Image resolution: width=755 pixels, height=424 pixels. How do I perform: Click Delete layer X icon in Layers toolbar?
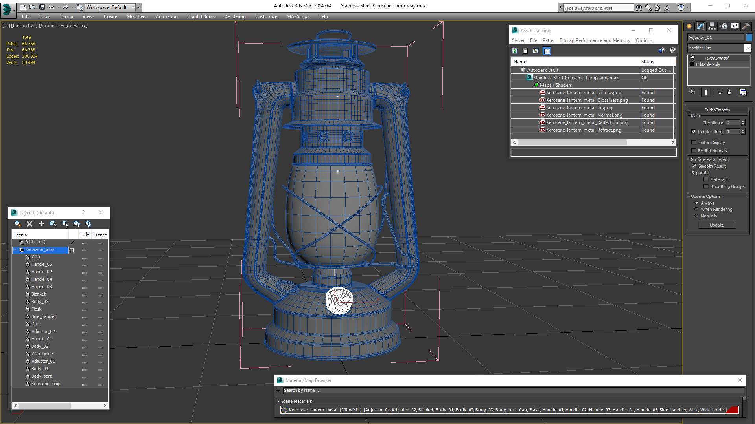click(x=29, y=224)
